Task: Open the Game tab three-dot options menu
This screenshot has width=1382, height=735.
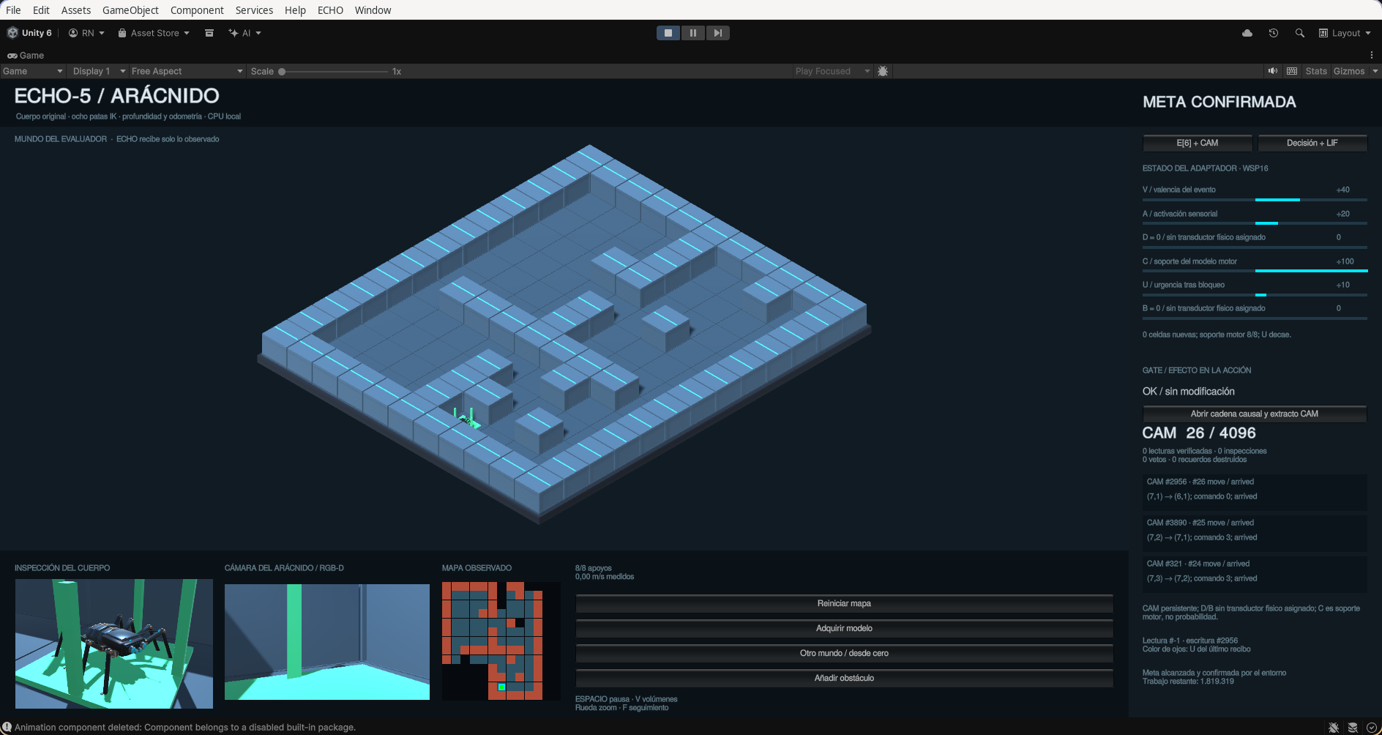Action: 1372,55
